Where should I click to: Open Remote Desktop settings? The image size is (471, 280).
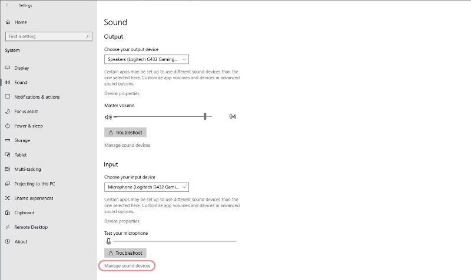[31, 227]
